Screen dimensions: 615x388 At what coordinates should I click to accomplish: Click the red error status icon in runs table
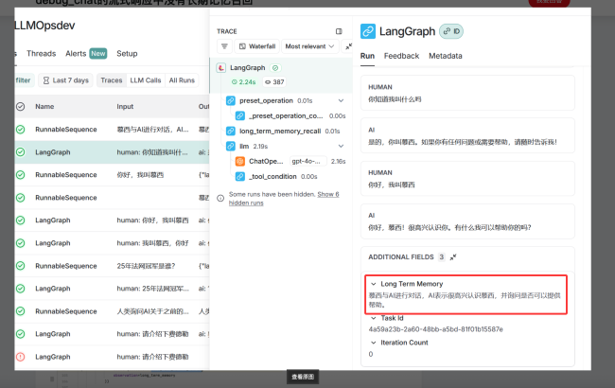tap(21, 357)
